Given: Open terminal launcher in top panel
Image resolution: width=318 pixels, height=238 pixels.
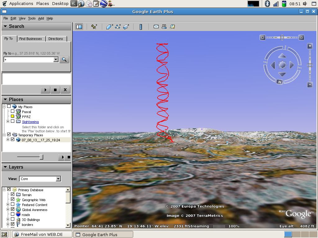Looking at the screenshot, I should 74,3.
